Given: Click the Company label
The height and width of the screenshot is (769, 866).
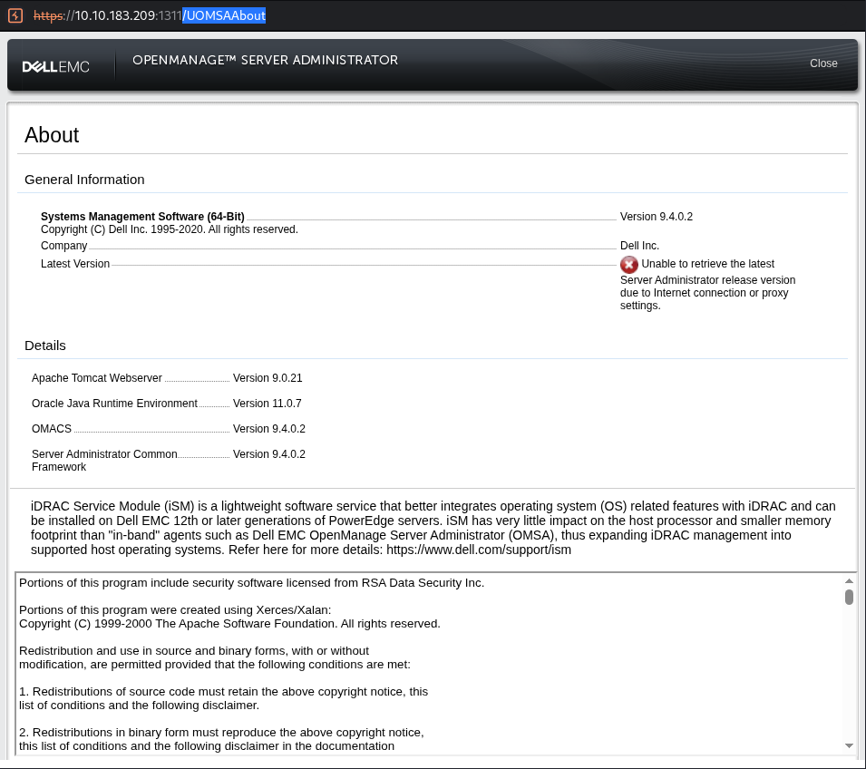Looking at the screenshot, I should (x=64, y=246).
